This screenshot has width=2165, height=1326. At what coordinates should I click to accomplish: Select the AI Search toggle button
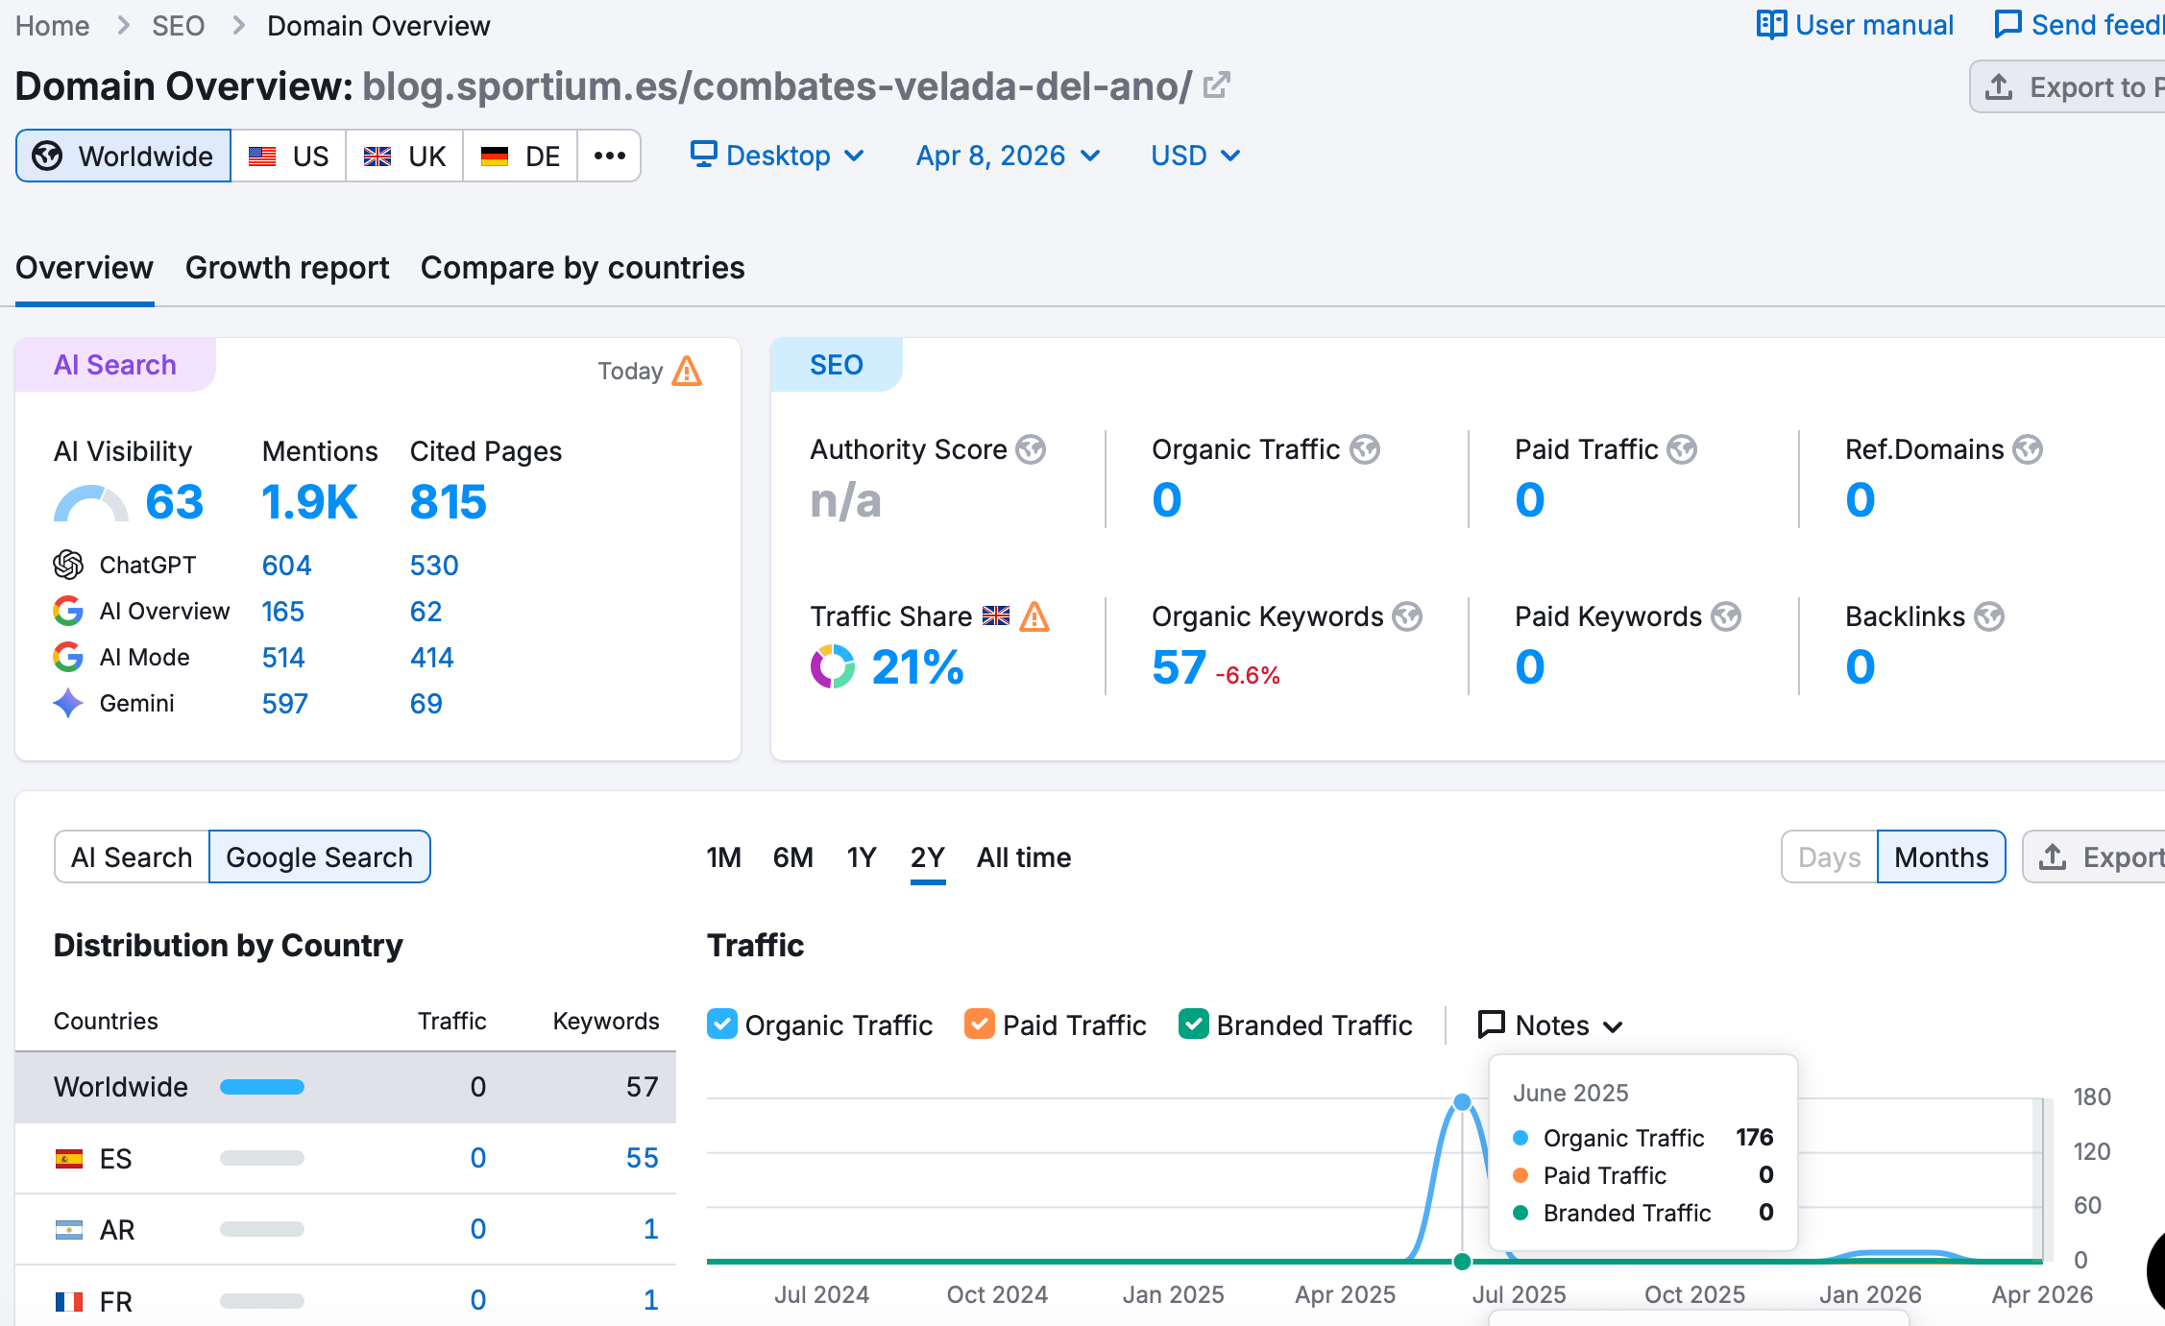tap(132, 856)
